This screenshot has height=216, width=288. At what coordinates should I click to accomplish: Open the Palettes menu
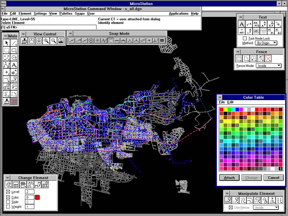pos(66,13)
